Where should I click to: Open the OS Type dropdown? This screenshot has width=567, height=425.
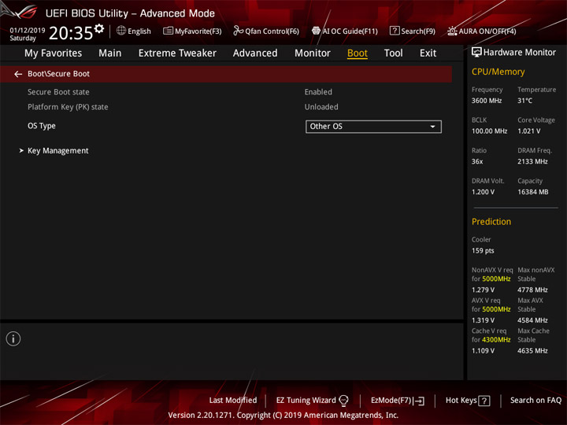[x=373, y=127]
